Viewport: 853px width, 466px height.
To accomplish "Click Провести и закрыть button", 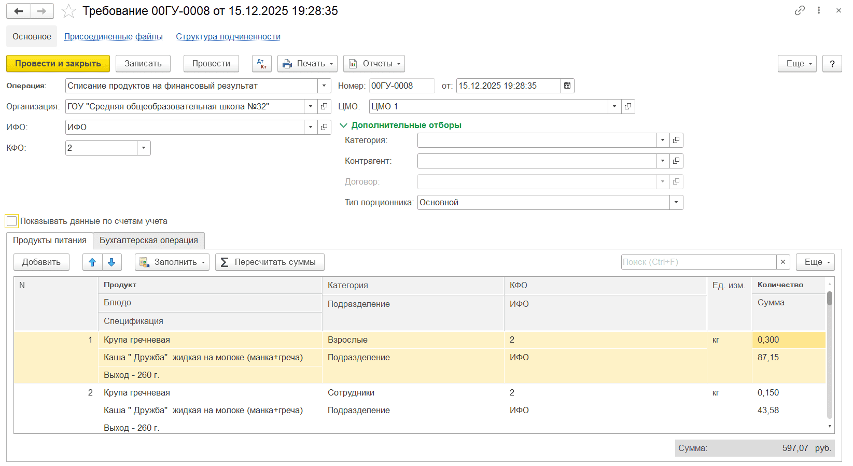I will point(58,64).
